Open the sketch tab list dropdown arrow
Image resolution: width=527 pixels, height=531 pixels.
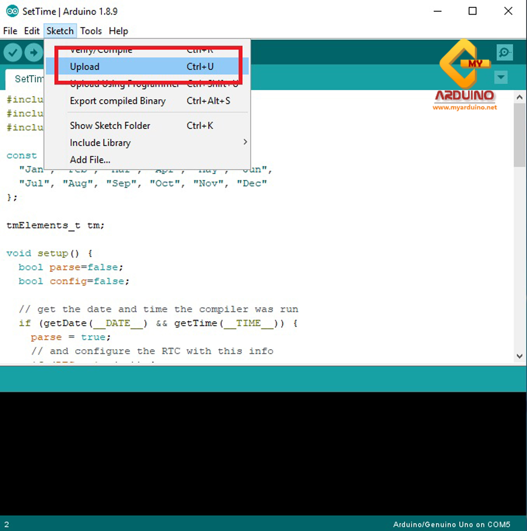tap(501, 78)
